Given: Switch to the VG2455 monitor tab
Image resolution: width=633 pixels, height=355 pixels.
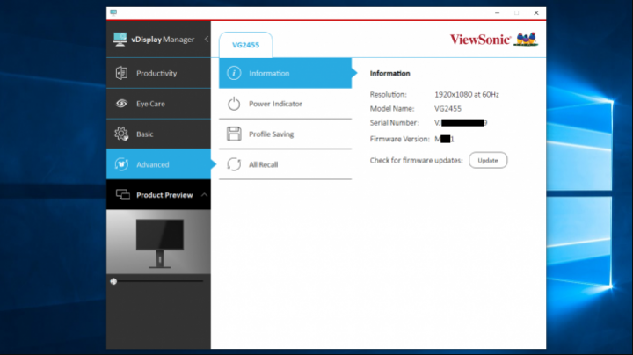Looking at the screenshot, I should [246, 45].
